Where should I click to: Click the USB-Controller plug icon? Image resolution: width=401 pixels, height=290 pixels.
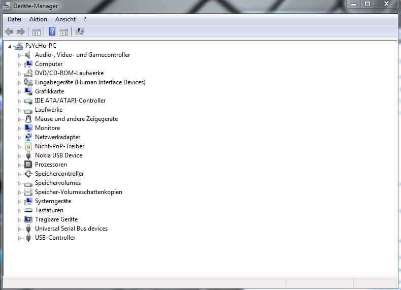click(28, 238)
